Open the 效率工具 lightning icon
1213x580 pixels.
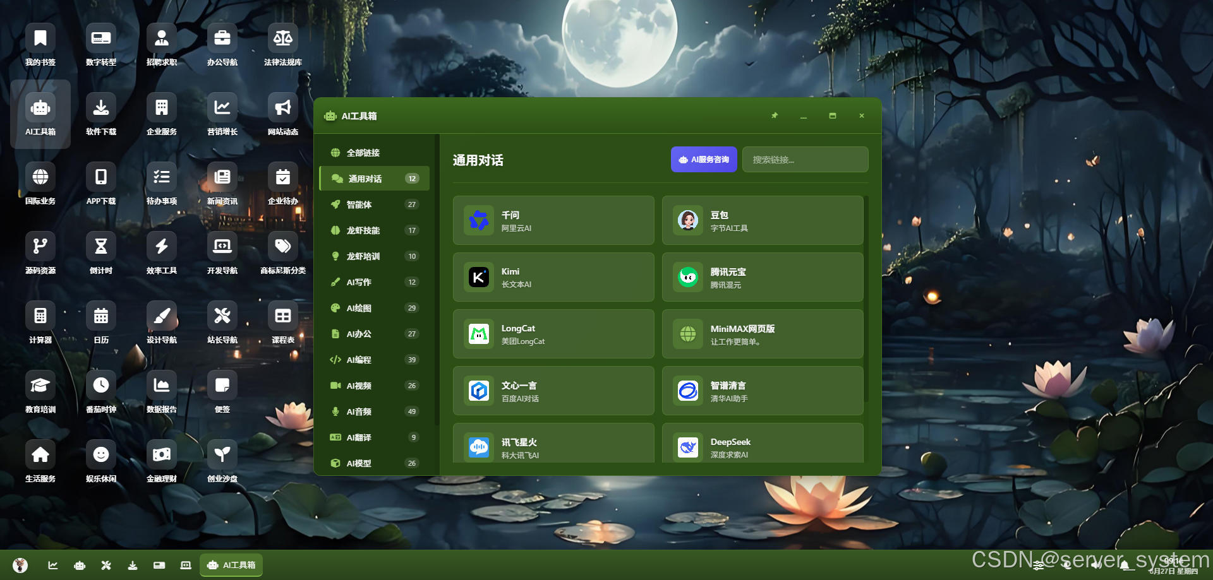pyautogui.click(x=162, y=253)
